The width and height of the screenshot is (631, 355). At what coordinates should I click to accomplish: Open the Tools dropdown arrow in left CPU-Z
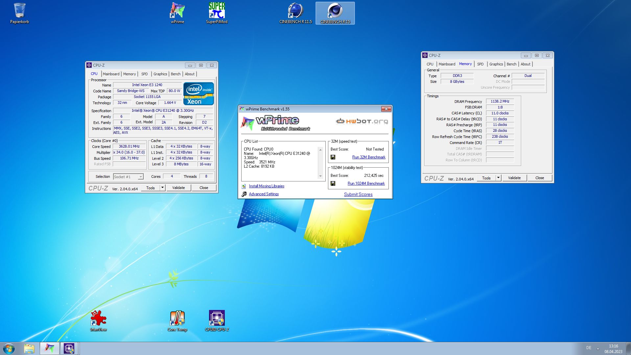162,188
